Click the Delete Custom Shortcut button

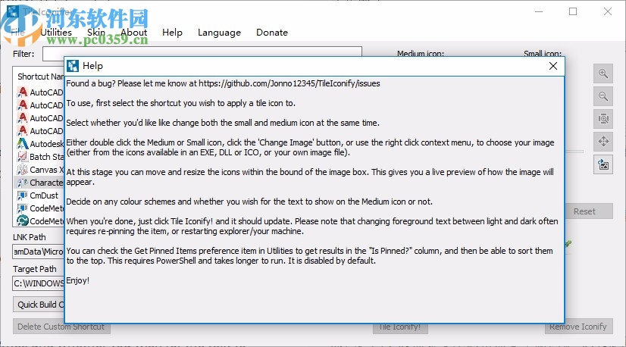click(x=61, y=327)
